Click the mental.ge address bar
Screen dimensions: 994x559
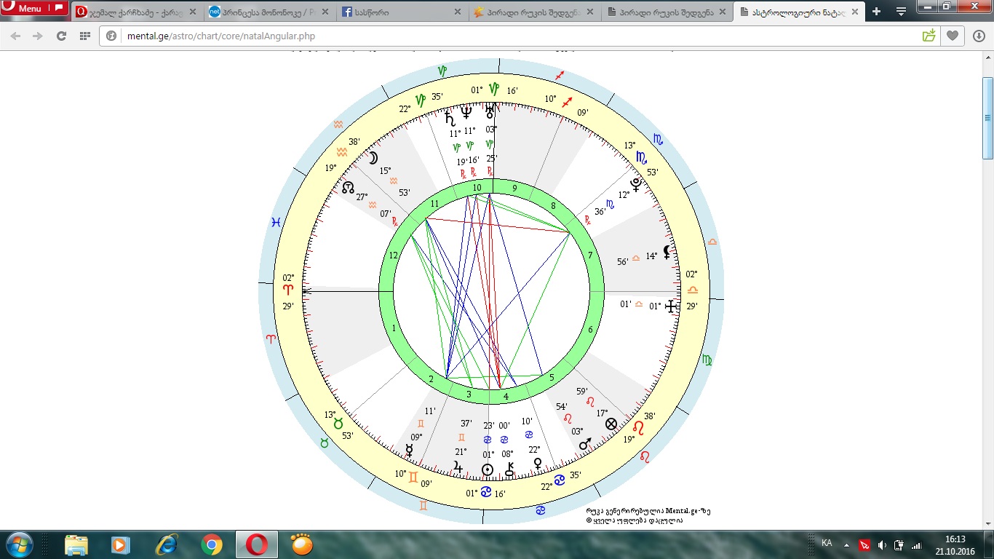point(509,36)
